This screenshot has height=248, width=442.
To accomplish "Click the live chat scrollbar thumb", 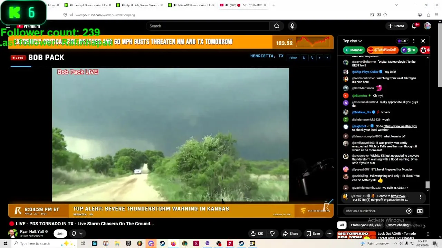I will pos(427,185).
